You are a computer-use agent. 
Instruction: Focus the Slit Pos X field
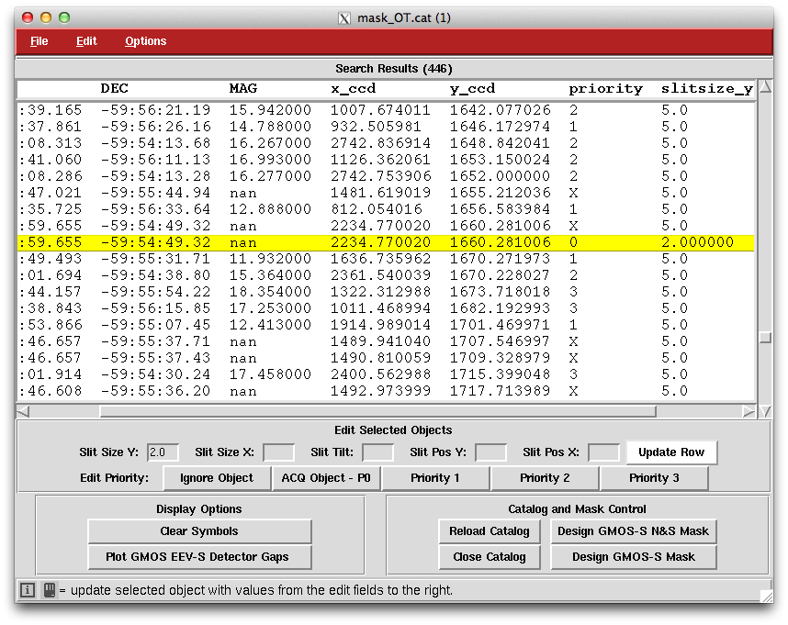click(x=603, y=452)
